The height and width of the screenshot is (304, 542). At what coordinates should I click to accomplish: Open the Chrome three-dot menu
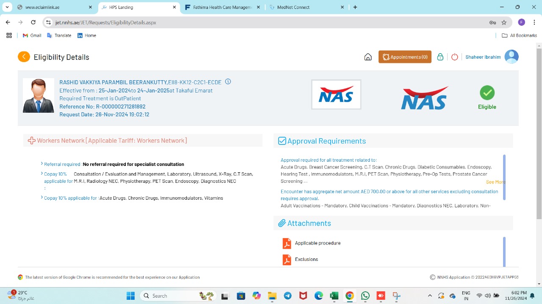pyautogui.click(x=535, y=22)
